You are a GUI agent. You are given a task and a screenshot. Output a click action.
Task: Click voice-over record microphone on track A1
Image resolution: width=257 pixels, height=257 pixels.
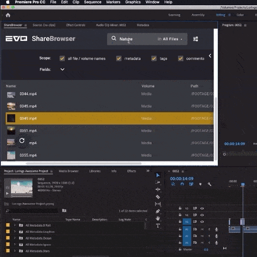tap(217, 229)
